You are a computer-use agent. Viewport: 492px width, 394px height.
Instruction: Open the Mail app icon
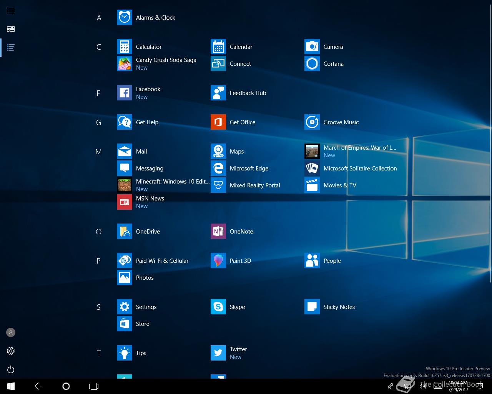(x=125, y=152)
